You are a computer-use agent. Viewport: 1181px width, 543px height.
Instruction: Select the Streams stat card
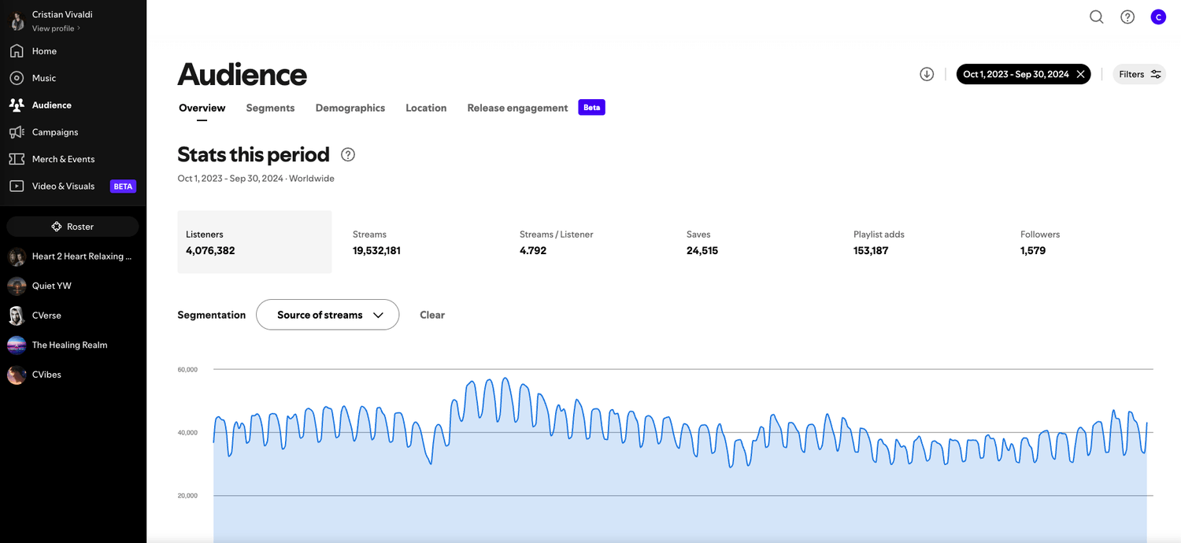click(376, 242)
